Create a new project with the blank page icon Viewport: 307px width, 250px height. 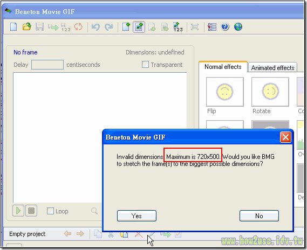point(13,27)
